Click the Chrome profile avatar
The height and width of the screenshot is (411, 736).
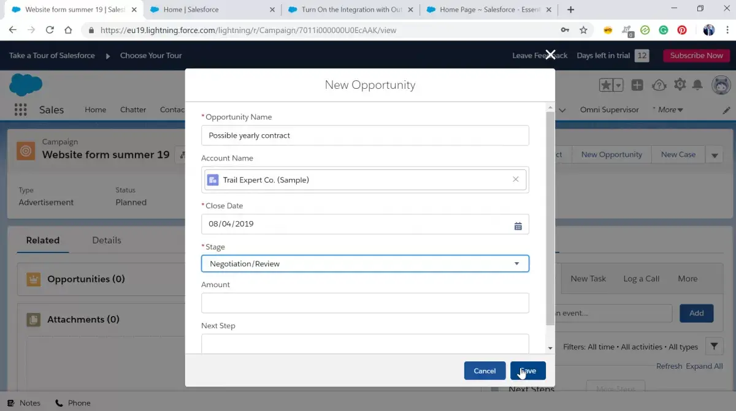click(x=708, y=30)
